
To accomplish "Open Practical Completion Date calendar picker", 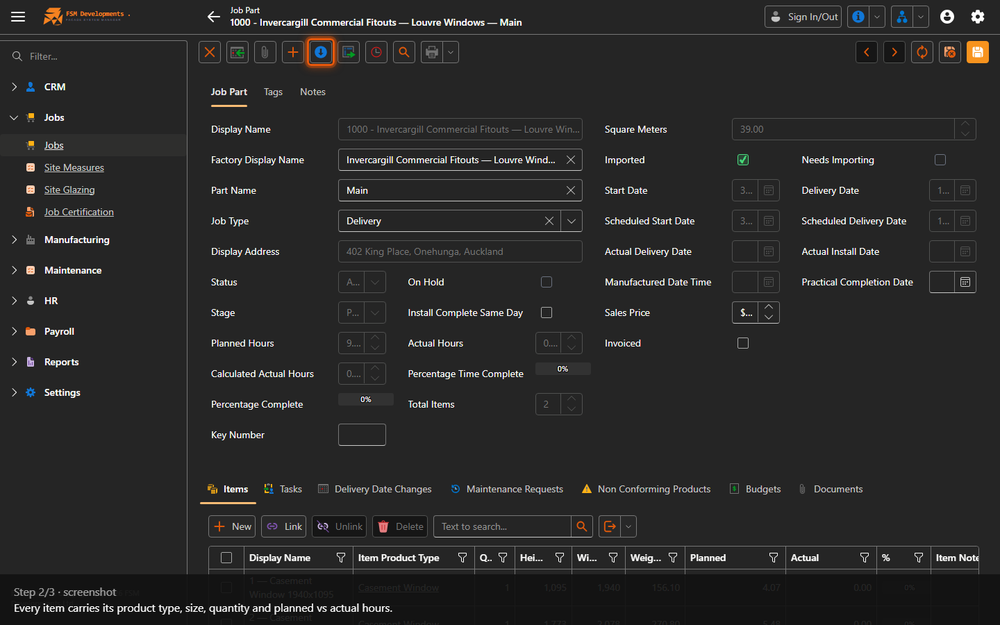I will tap(965, 282).
